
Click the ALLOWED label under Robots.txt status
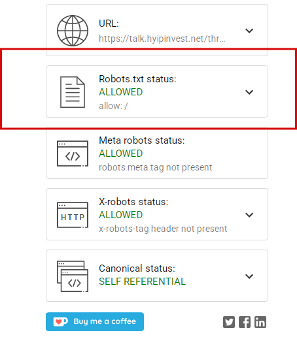121,92
